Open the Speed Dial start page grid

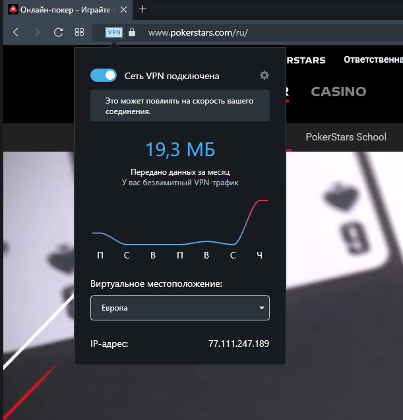[x=79, y=32]
